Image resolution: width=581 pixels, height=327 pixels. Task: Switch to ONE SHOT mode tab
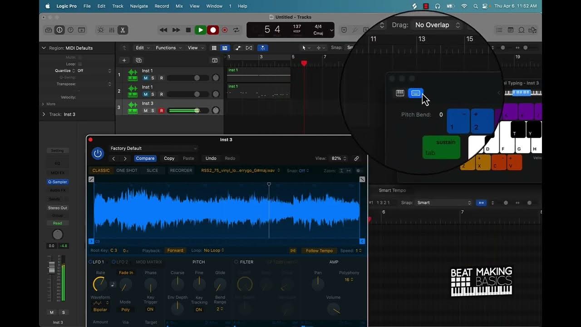tap(127, 171)
